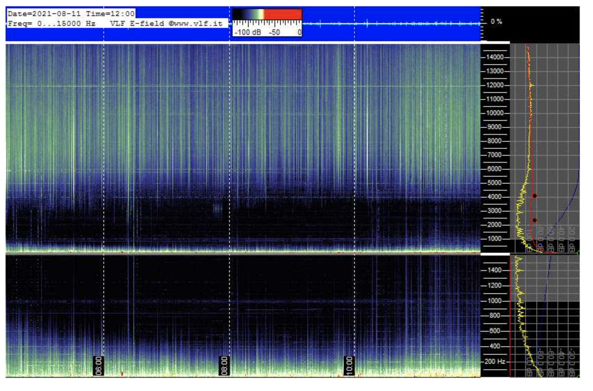Click the 2000 frequency axis label
This screenshot has width=593, height=391.
(495, 224)
